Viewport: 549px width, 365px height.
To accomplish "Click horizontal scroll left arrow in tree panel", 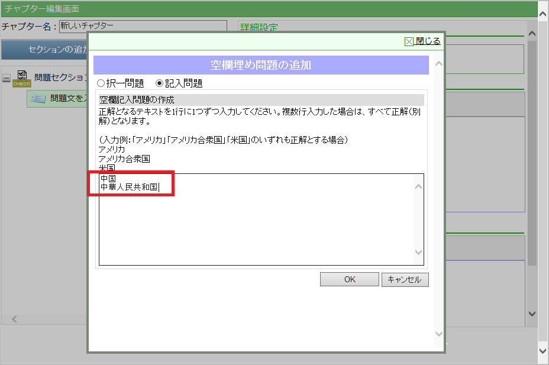I will point(14,319).
